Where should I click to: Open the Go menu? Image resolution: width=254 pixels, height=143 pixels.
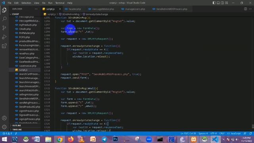44,3
